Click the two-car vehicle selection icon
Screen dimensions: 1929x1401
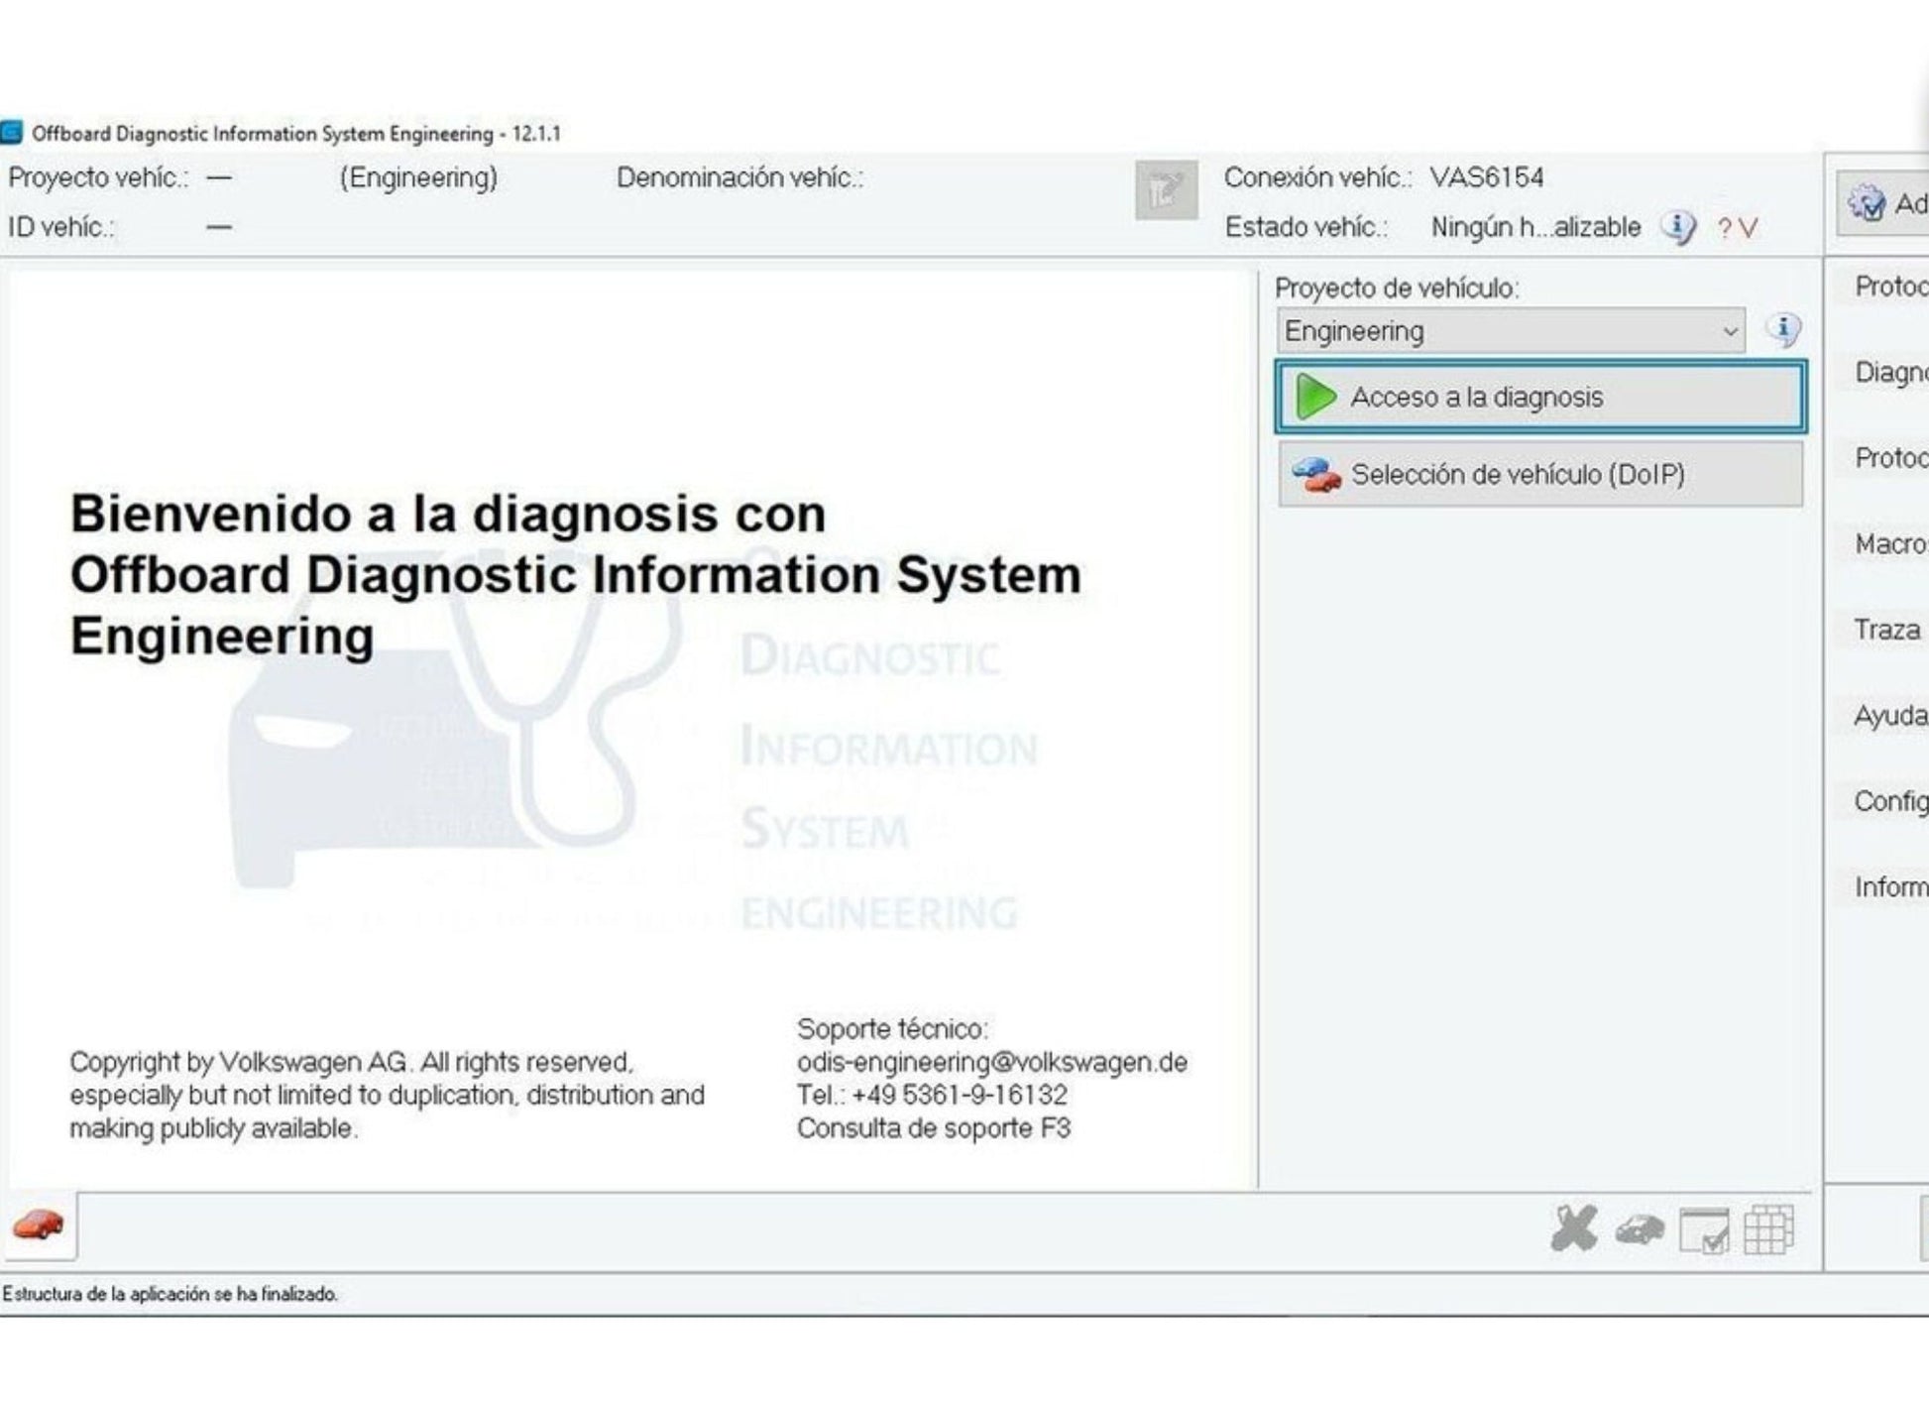(1315, 475)
